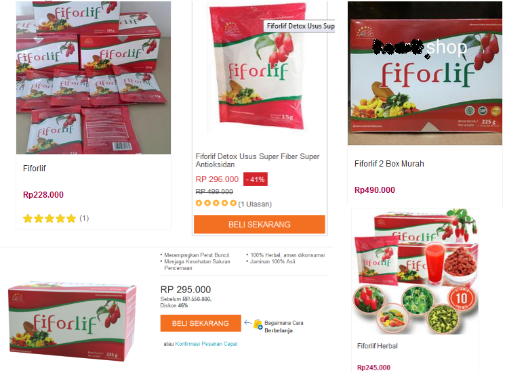Click the arrow next to Bagaimana Cara Berbelanja
Viewport: 505px width, 373px height.
point(248,322)
